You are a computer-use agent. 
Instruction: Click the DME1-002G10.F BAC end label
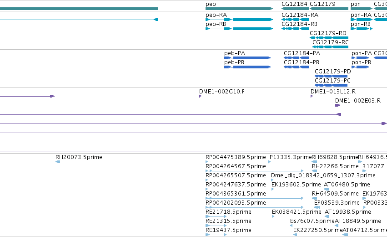(x=222, y=92)
